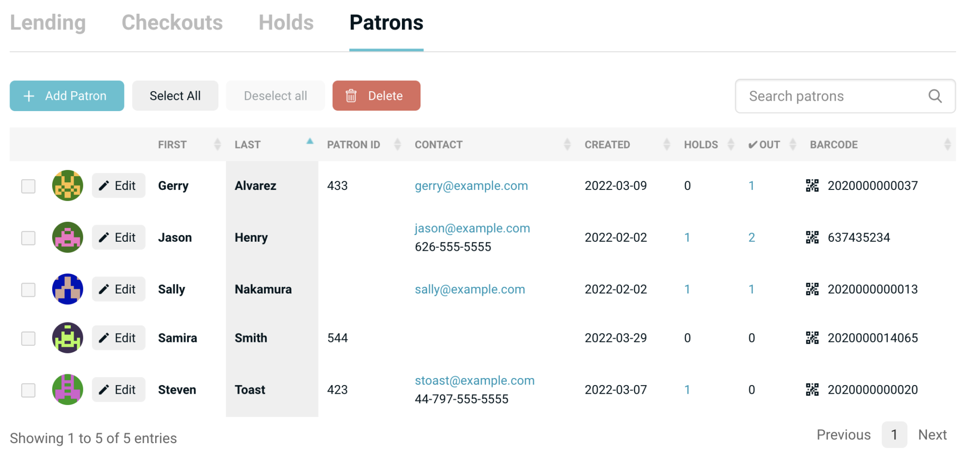The width and height of the screenshot is (972, 463).
Task: Click the trash icon in the Delete button
Action: [351, 95]
